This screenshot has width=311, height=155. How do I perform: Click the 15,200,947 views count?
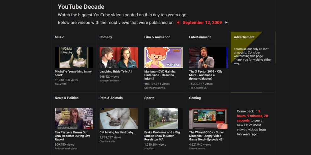pos(201,84)
